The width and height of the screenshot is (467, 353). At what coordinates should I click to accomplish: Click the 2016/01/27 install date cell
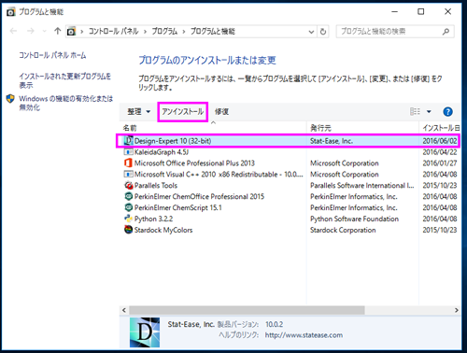tap(440, 163)
